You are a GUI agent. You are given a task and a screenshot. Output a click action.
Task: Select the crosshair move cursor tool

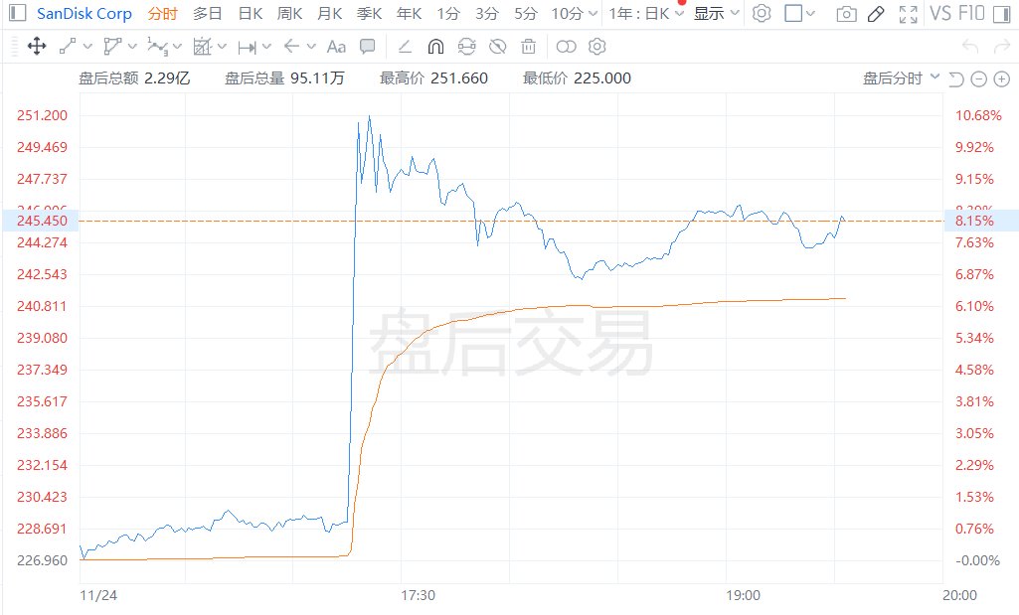pyautogui.click(x=37, y=46)
